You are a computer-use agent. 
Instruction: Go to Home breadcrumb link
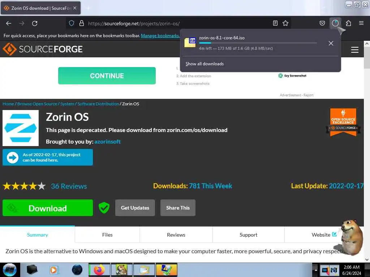point(8,104)
